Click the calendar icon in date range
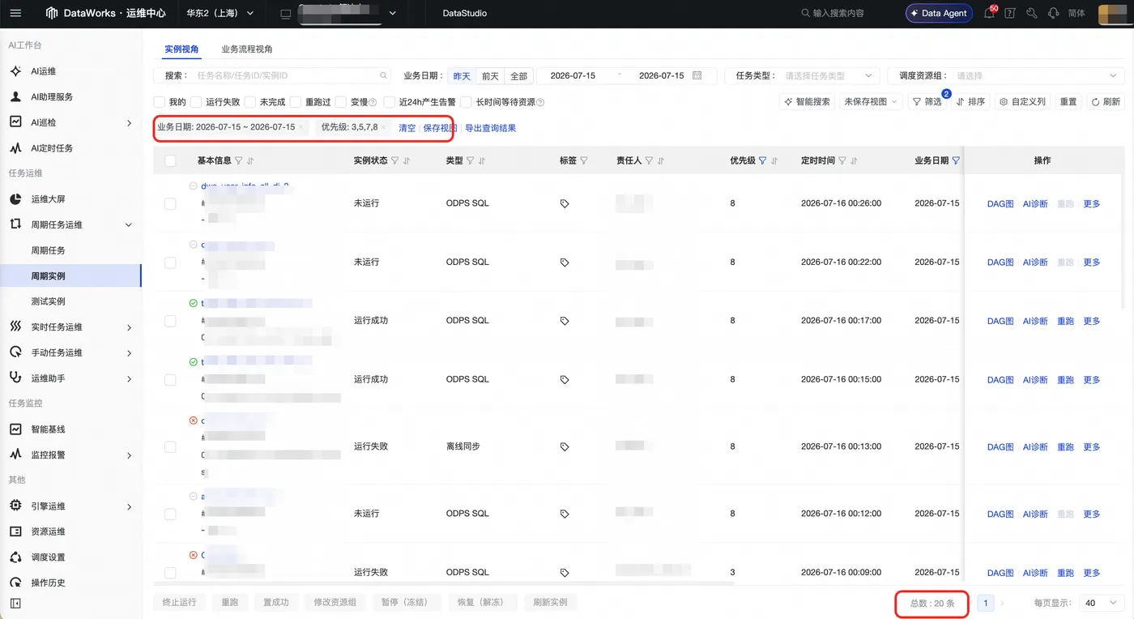This screenshot has width=1134, height=619. tap(697, 75)
